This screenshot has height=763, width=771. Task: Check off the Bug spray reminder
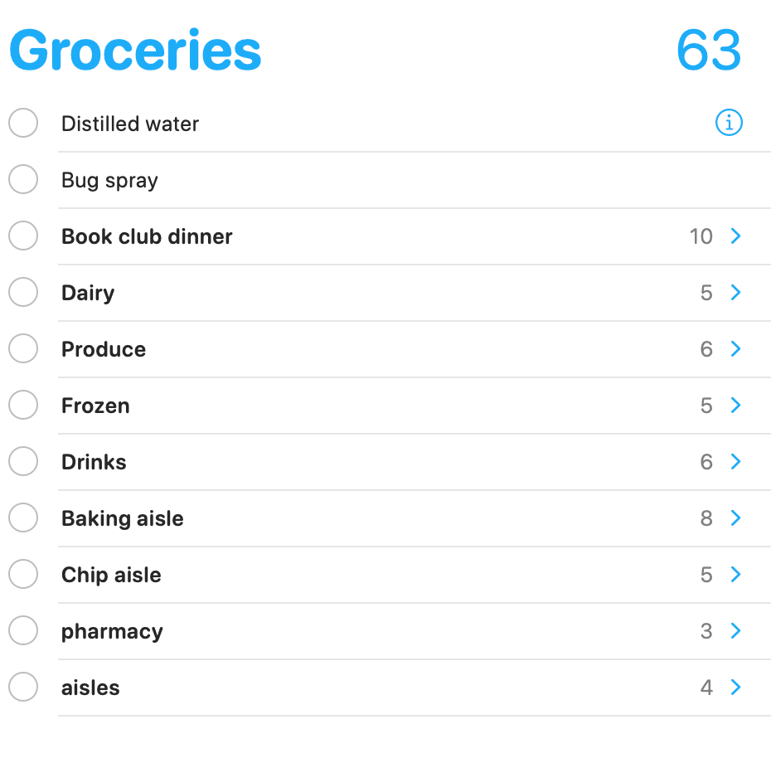23,180
